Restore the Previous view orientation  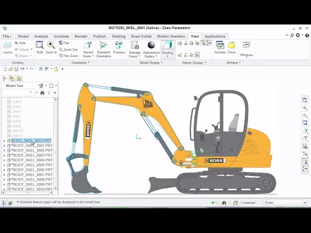(119, 48)
